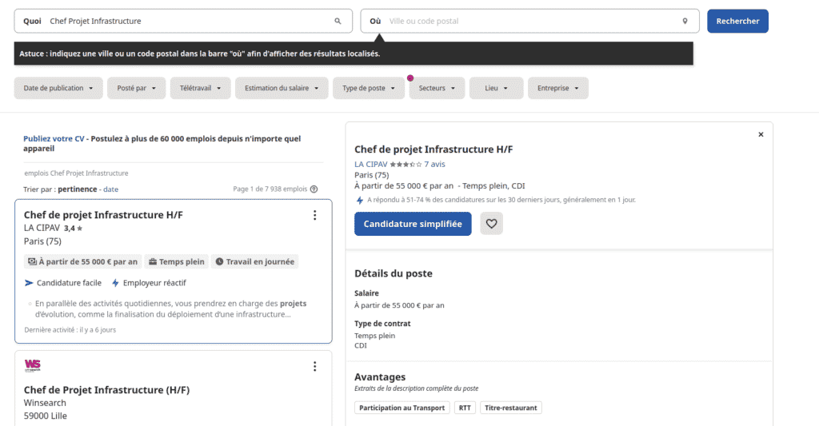This screenshot has height=426, width=819.
Task: Click the magnifying glass icon in Quoi field
Action: click(338, 22)
